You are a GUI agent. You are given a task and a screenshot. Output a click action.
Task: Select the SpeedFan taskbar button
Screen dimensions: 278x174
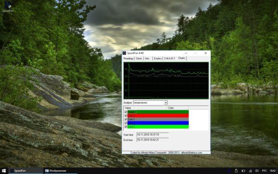point(26,171)
